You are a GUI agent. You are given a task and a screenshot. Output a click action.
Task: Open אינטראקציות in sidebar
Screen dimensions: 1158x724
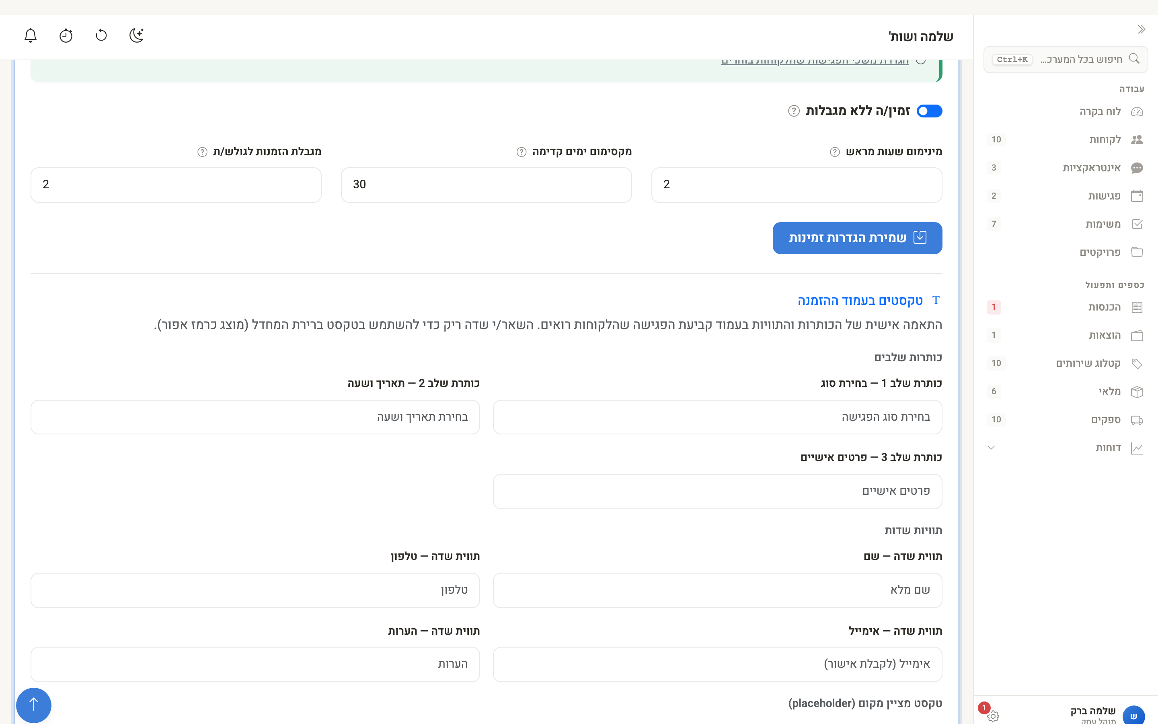1066,168
